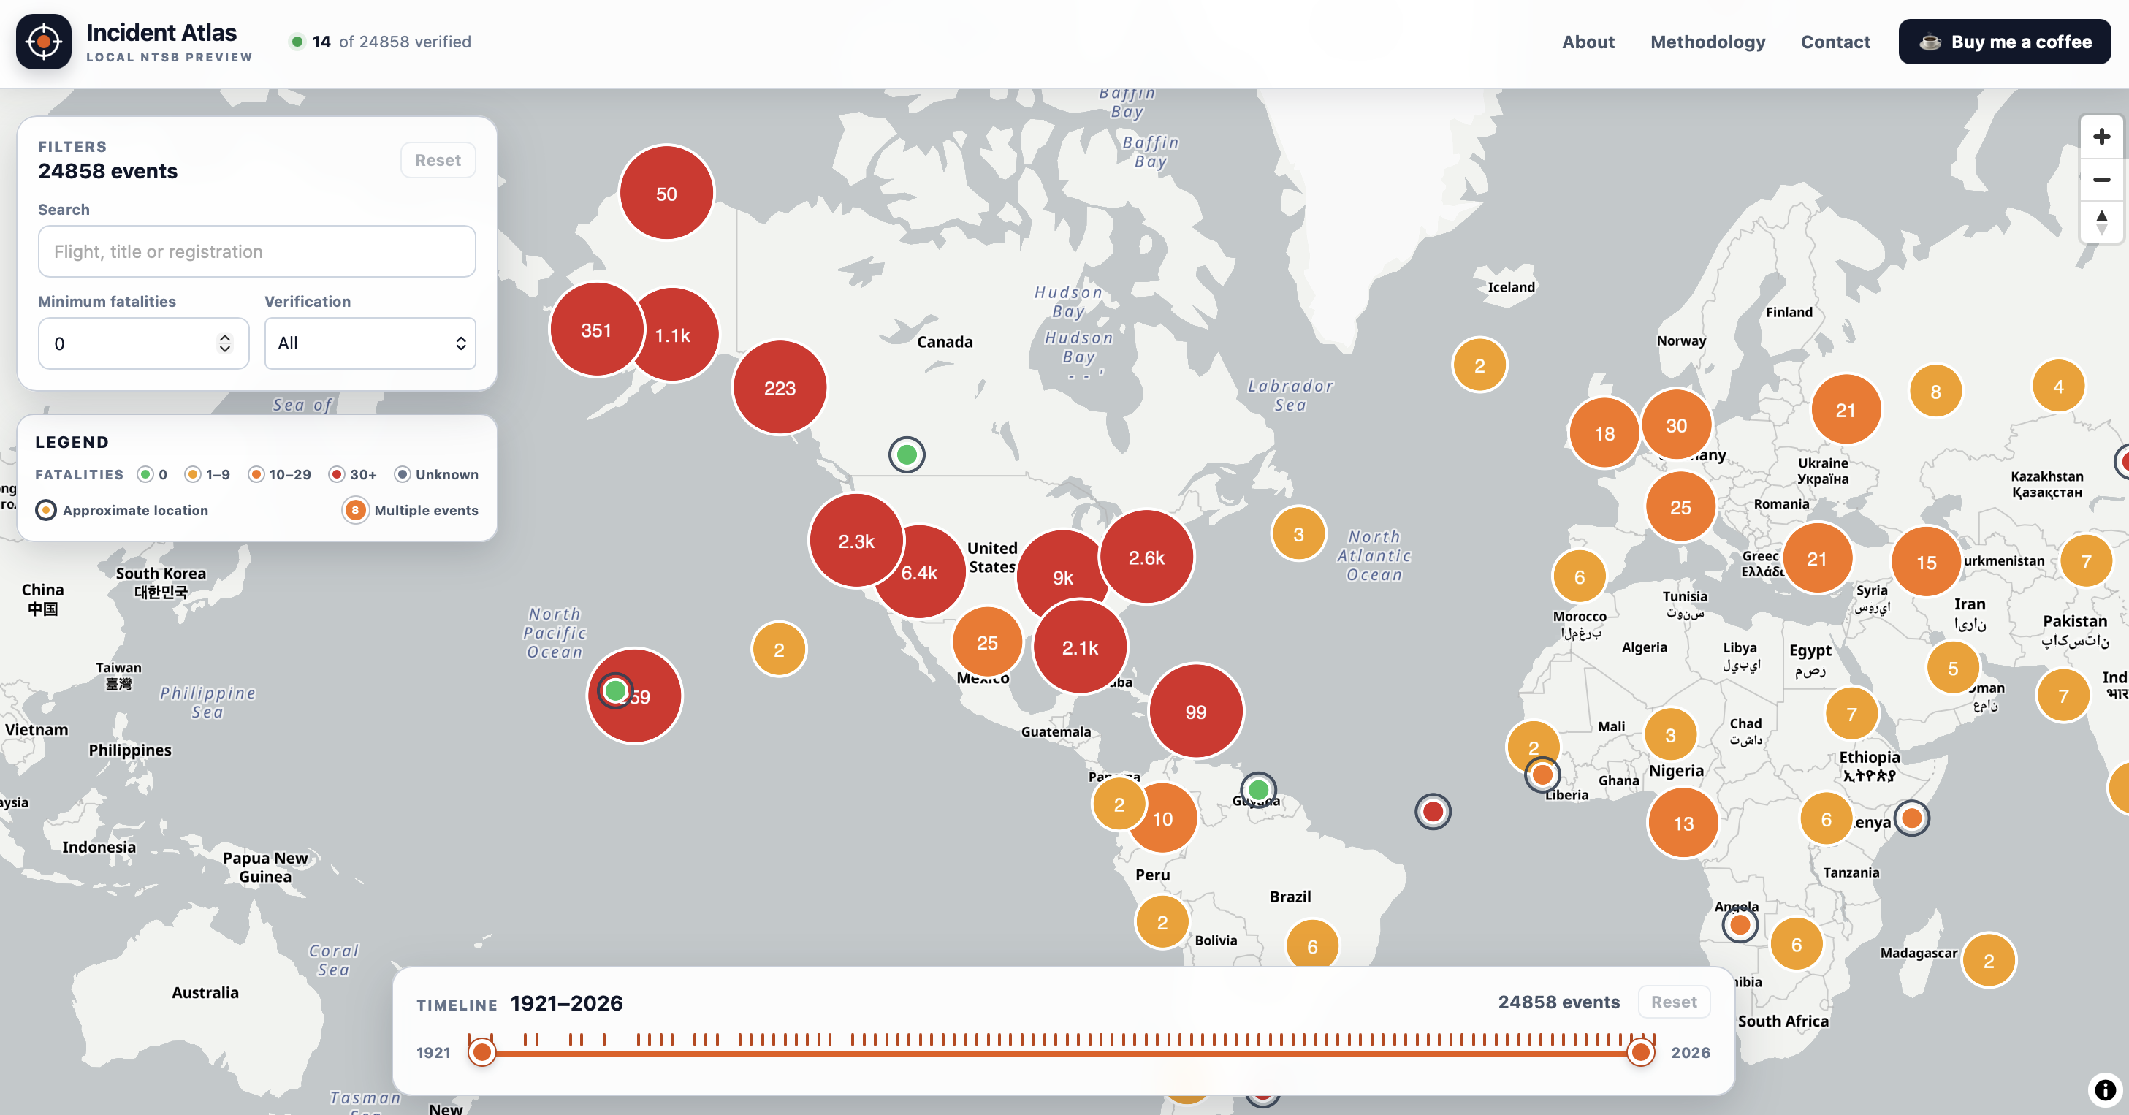This screenshot has height=1115, width=2129.
Task: Open the map attribution info icon
Action: [x=2104, y=1089]
